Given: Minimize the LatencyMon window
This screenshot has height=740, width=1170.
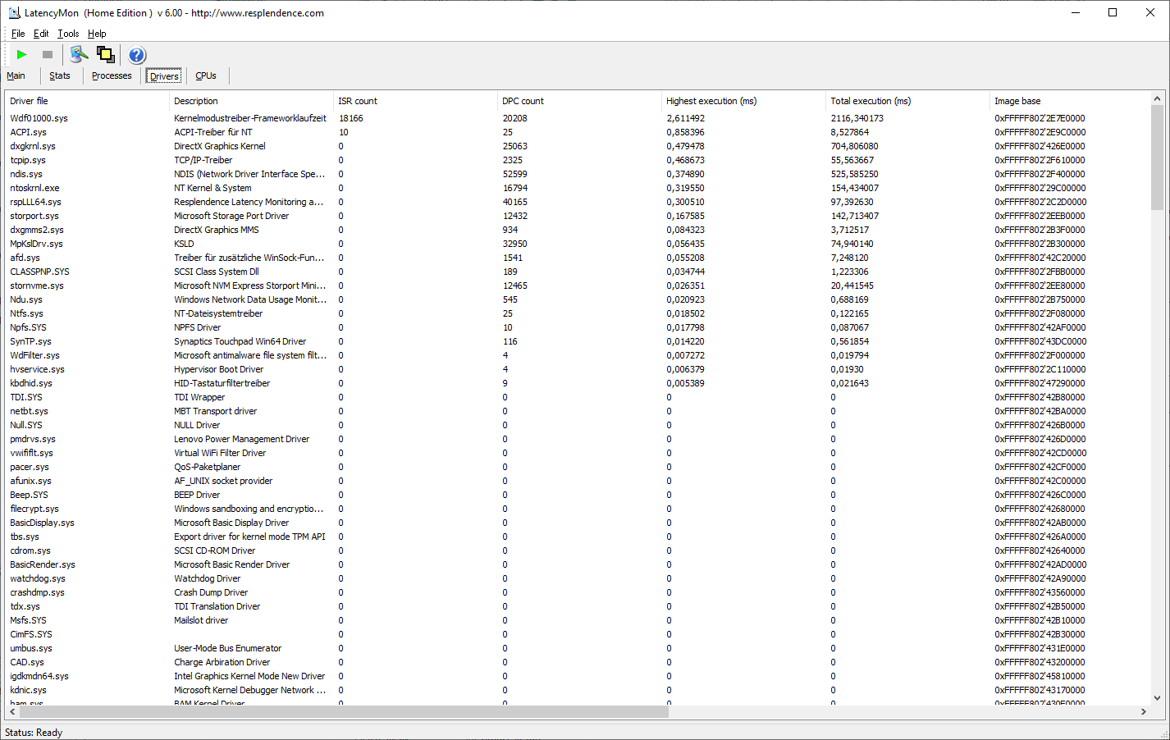Looking at the screenshot, I should [1076, 12].
